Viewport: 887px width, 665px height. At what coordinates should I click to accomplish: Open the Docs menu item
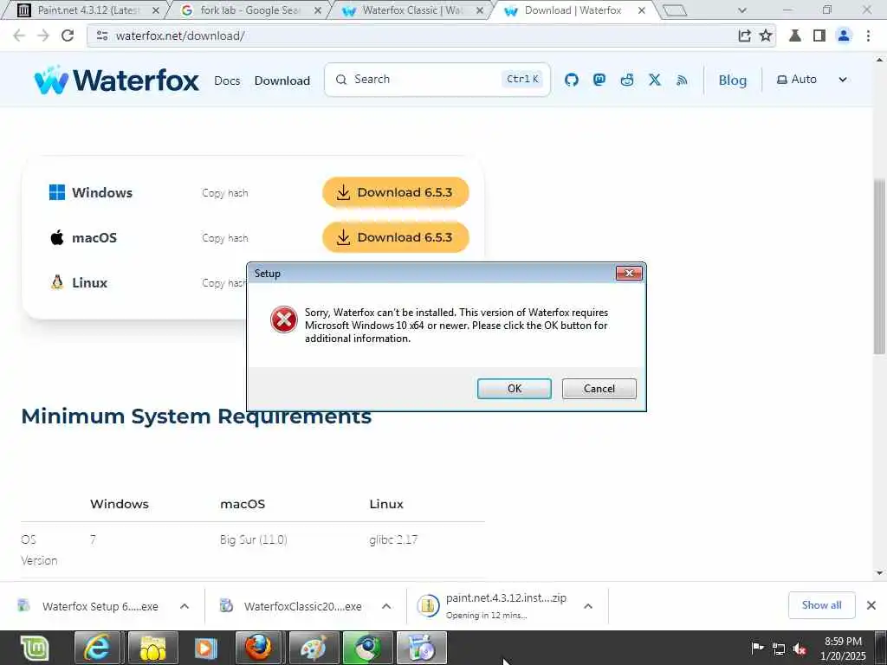(227, 81)
